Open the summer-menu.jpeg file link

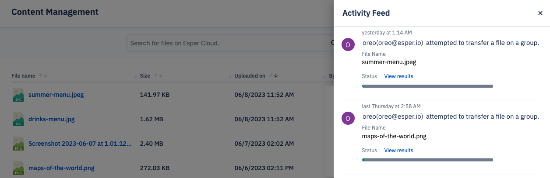(56, 94)
